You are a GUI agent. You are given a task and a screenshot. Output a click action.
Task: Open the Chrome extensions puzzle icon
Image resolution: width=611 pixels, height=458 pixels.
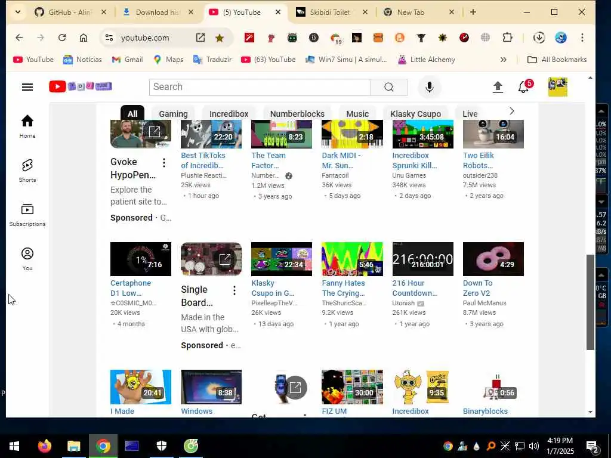pyautogui.click(x=507, y=38)
